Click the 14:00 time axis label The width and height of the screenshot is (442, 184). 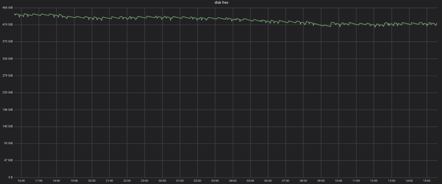[409, 181]
